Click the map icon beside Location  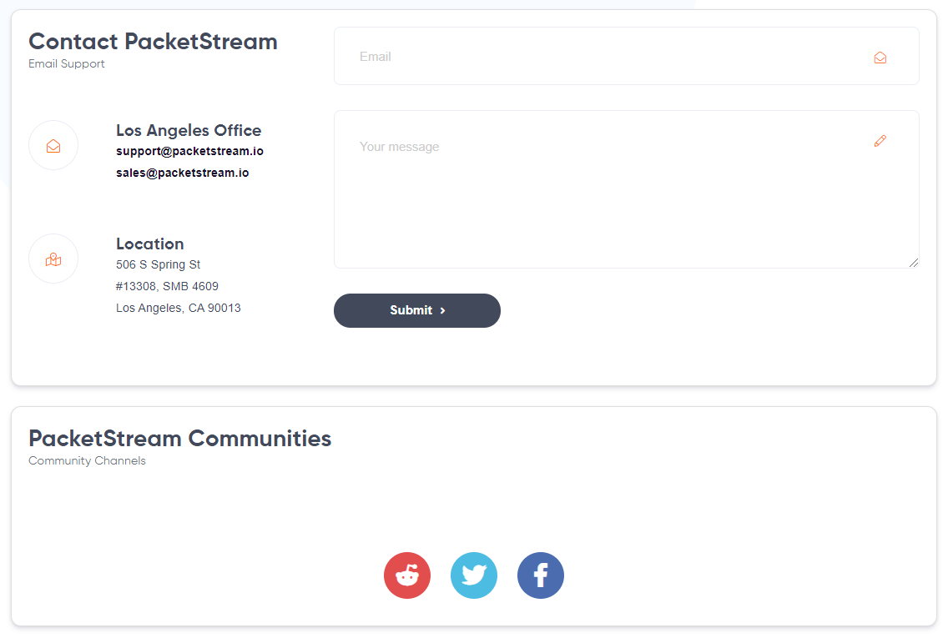pos(53,259)
